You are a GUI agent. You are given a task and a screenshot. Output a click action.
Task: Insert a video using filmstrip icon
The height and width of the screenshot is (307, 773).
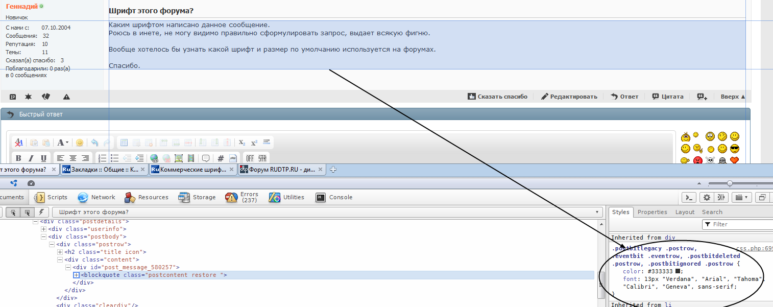click(x=191, y=158)
